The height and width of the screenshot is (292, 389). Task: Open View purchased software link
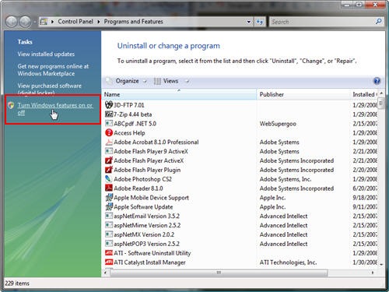click(x=49, y=89)
